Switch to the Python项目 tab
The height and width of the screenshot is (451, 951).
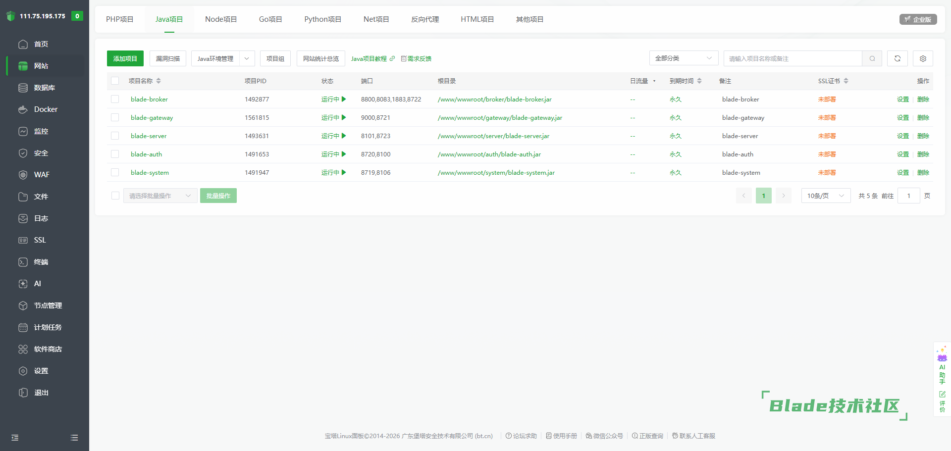tap(322, 19)
